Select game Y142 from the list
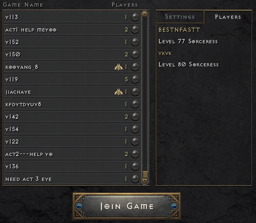 click(x=72, y=117)
